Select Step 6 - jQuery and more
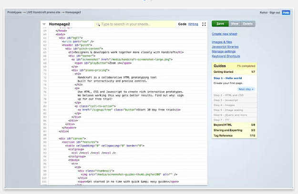 point(234,115)
